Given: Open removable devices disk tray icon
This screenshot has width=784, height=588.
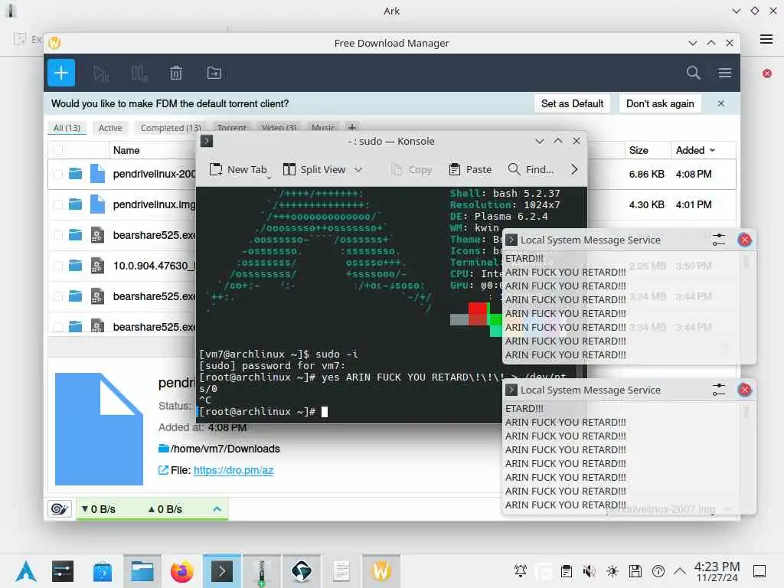Looking at the screenshot, I should (635, 571).
